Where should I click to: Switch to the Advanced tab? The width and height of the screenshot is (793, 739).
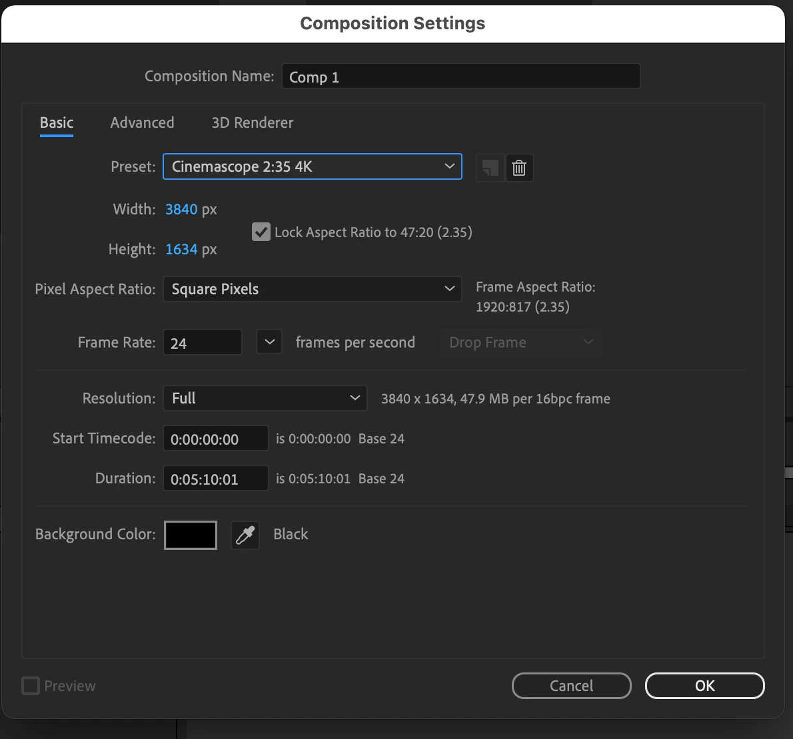pos(142,123)
